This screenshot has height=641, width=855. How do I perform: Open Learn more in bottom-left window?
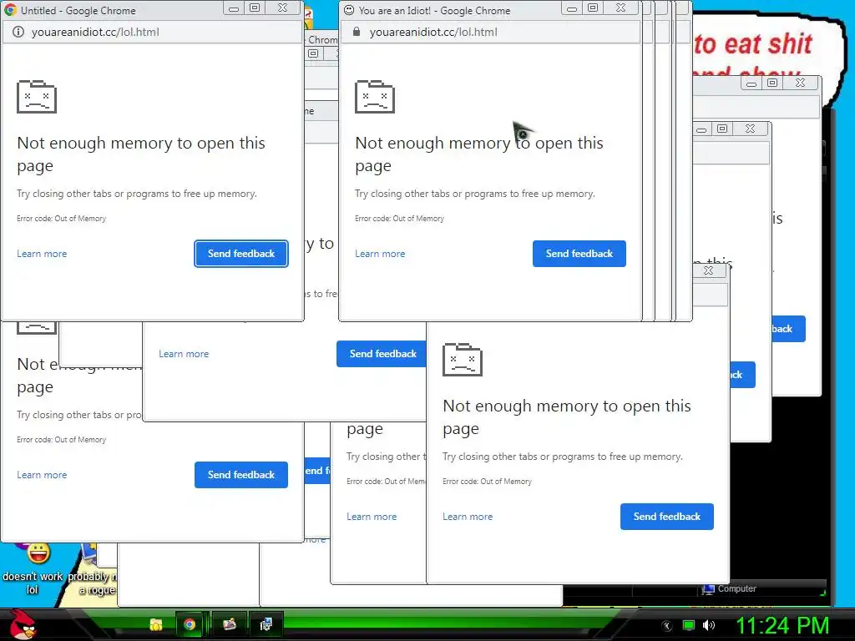click(42, 475)
